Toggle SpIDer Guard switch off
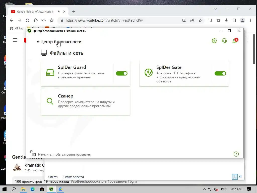The height and width of the screenshot is (193, 257). coord(122,73)
